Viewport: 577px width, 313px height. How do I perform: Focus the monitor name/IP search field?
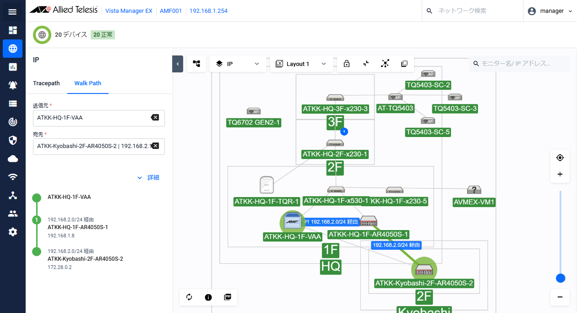pyautogui.click(x=519, y=64)
